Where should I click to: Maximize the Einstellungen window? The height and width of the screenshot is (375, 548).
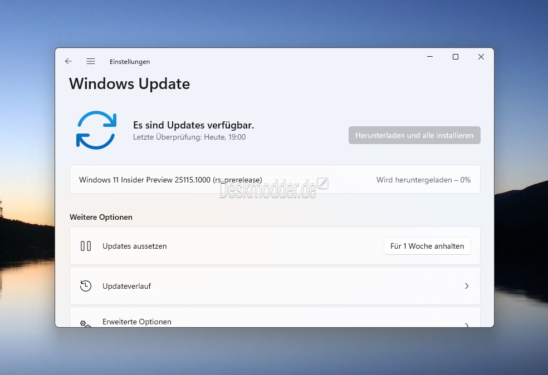[456, 57]
